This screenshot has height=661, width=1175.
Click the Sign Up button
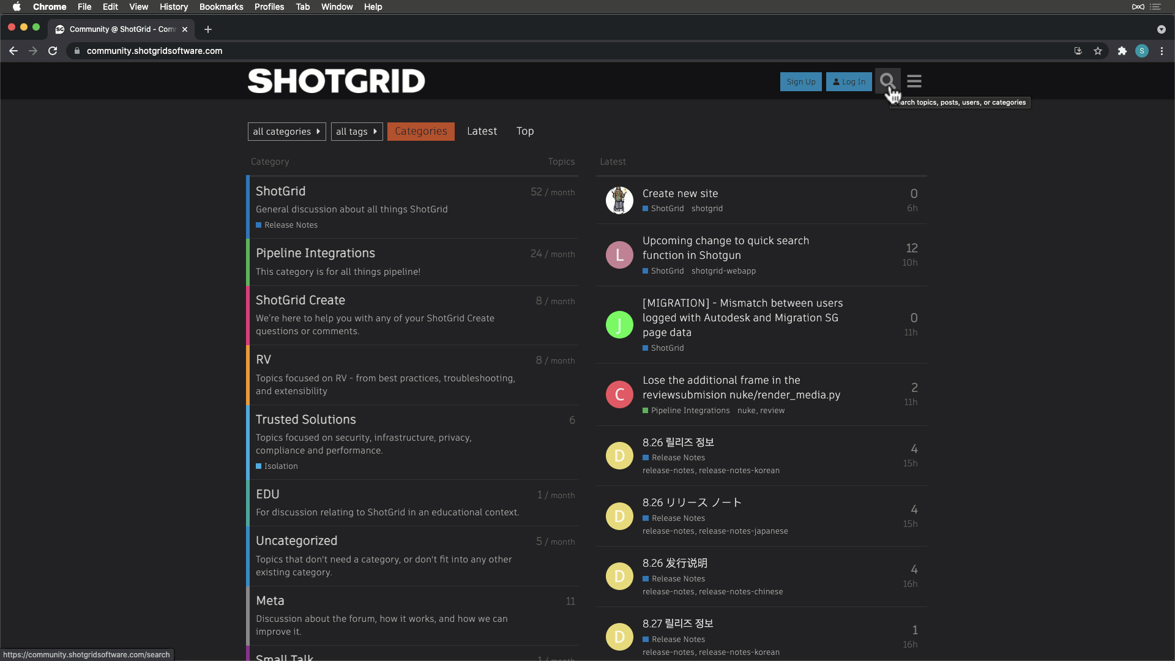(x=800, y=81)
